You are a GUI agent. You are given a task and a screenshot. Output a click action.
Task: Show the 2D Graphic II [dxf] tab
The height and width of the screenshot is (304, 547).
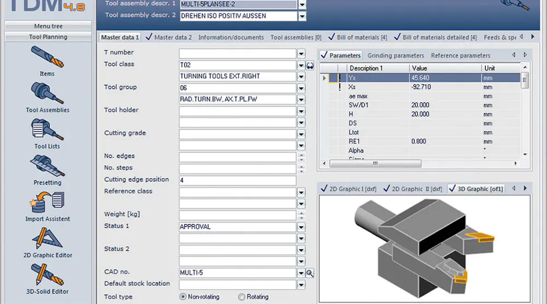pyautogui.click(x=412, y=189)
